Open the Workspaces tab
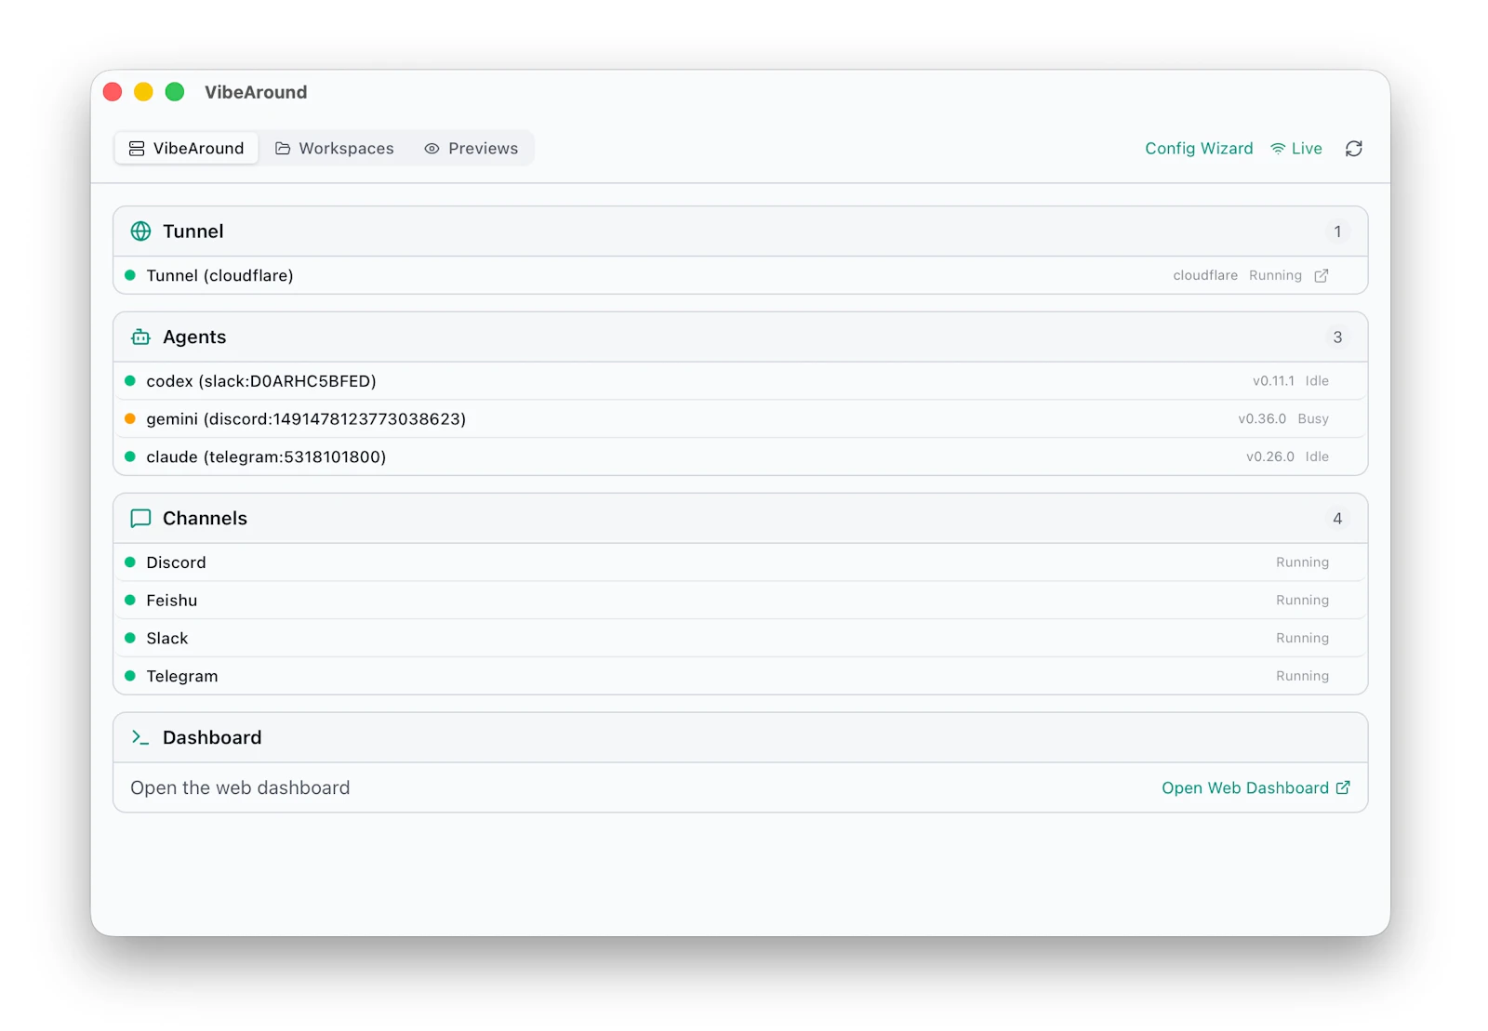The image size is (1488, 1031). [x=335, y=149]
